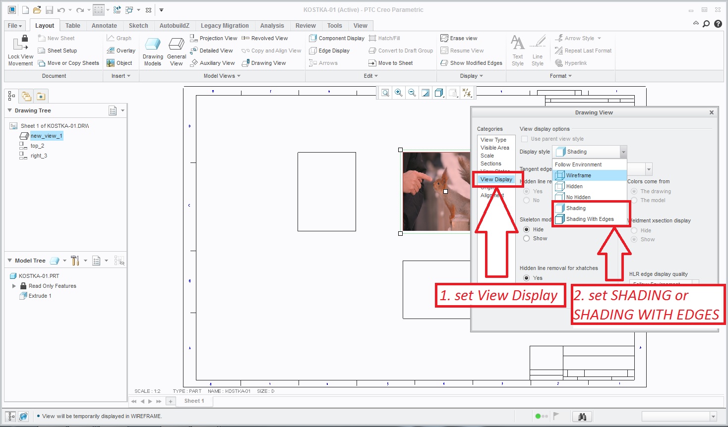
Task: Switch to Favorites navigator tab
Action: [41, 96]
